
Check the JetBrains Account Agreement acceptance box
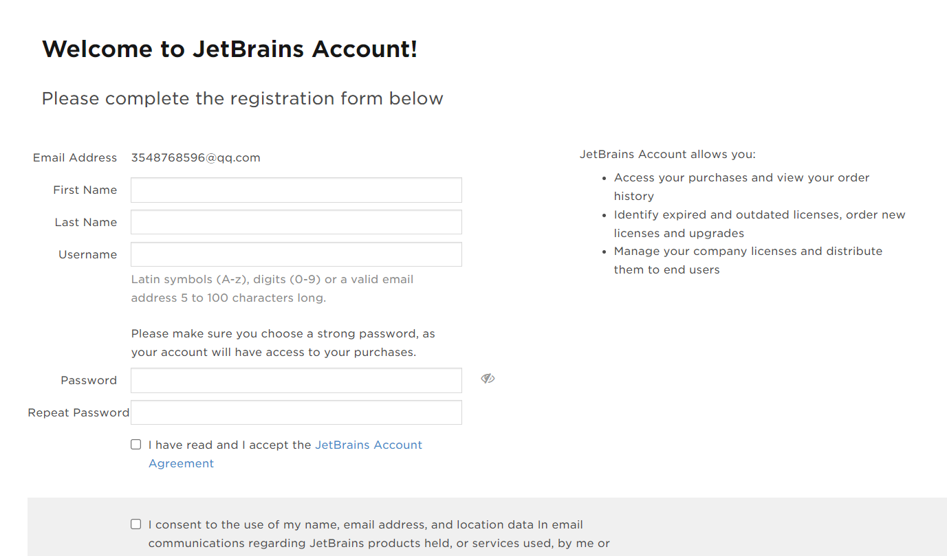coord(136,445)
